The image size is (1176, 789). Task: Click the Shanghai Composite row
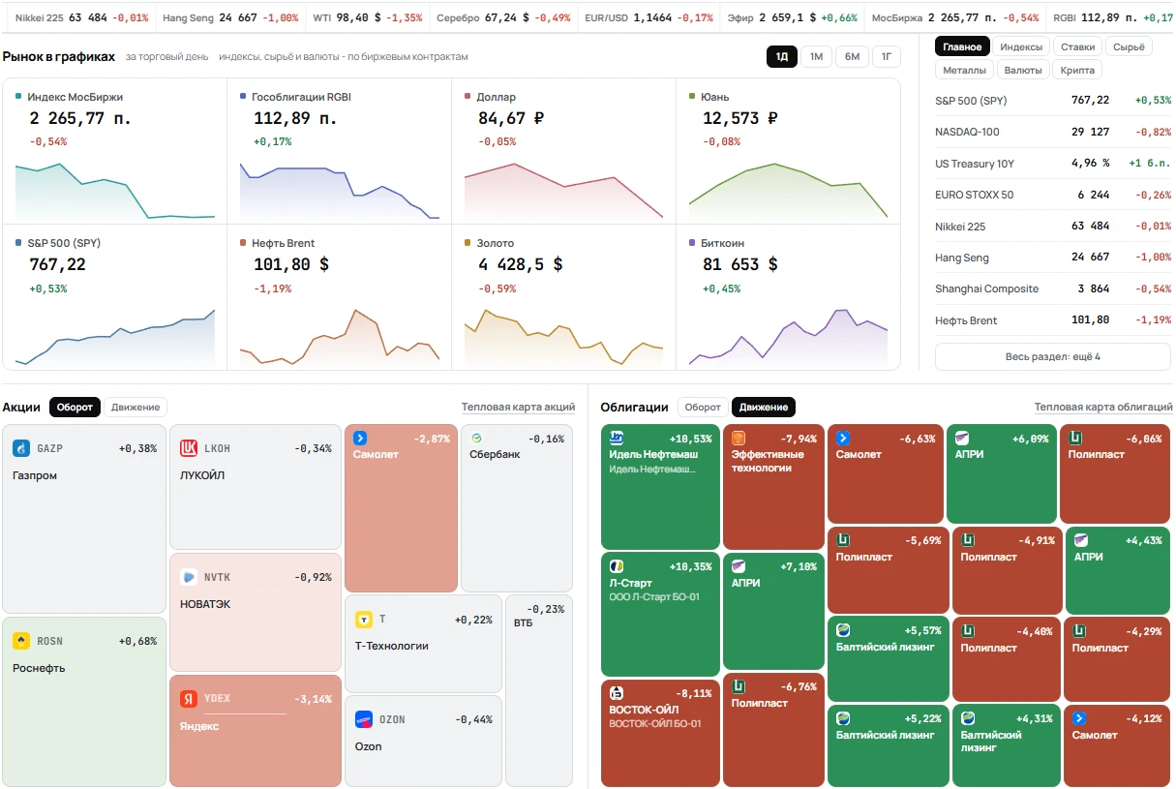[x=1053, y=288]
